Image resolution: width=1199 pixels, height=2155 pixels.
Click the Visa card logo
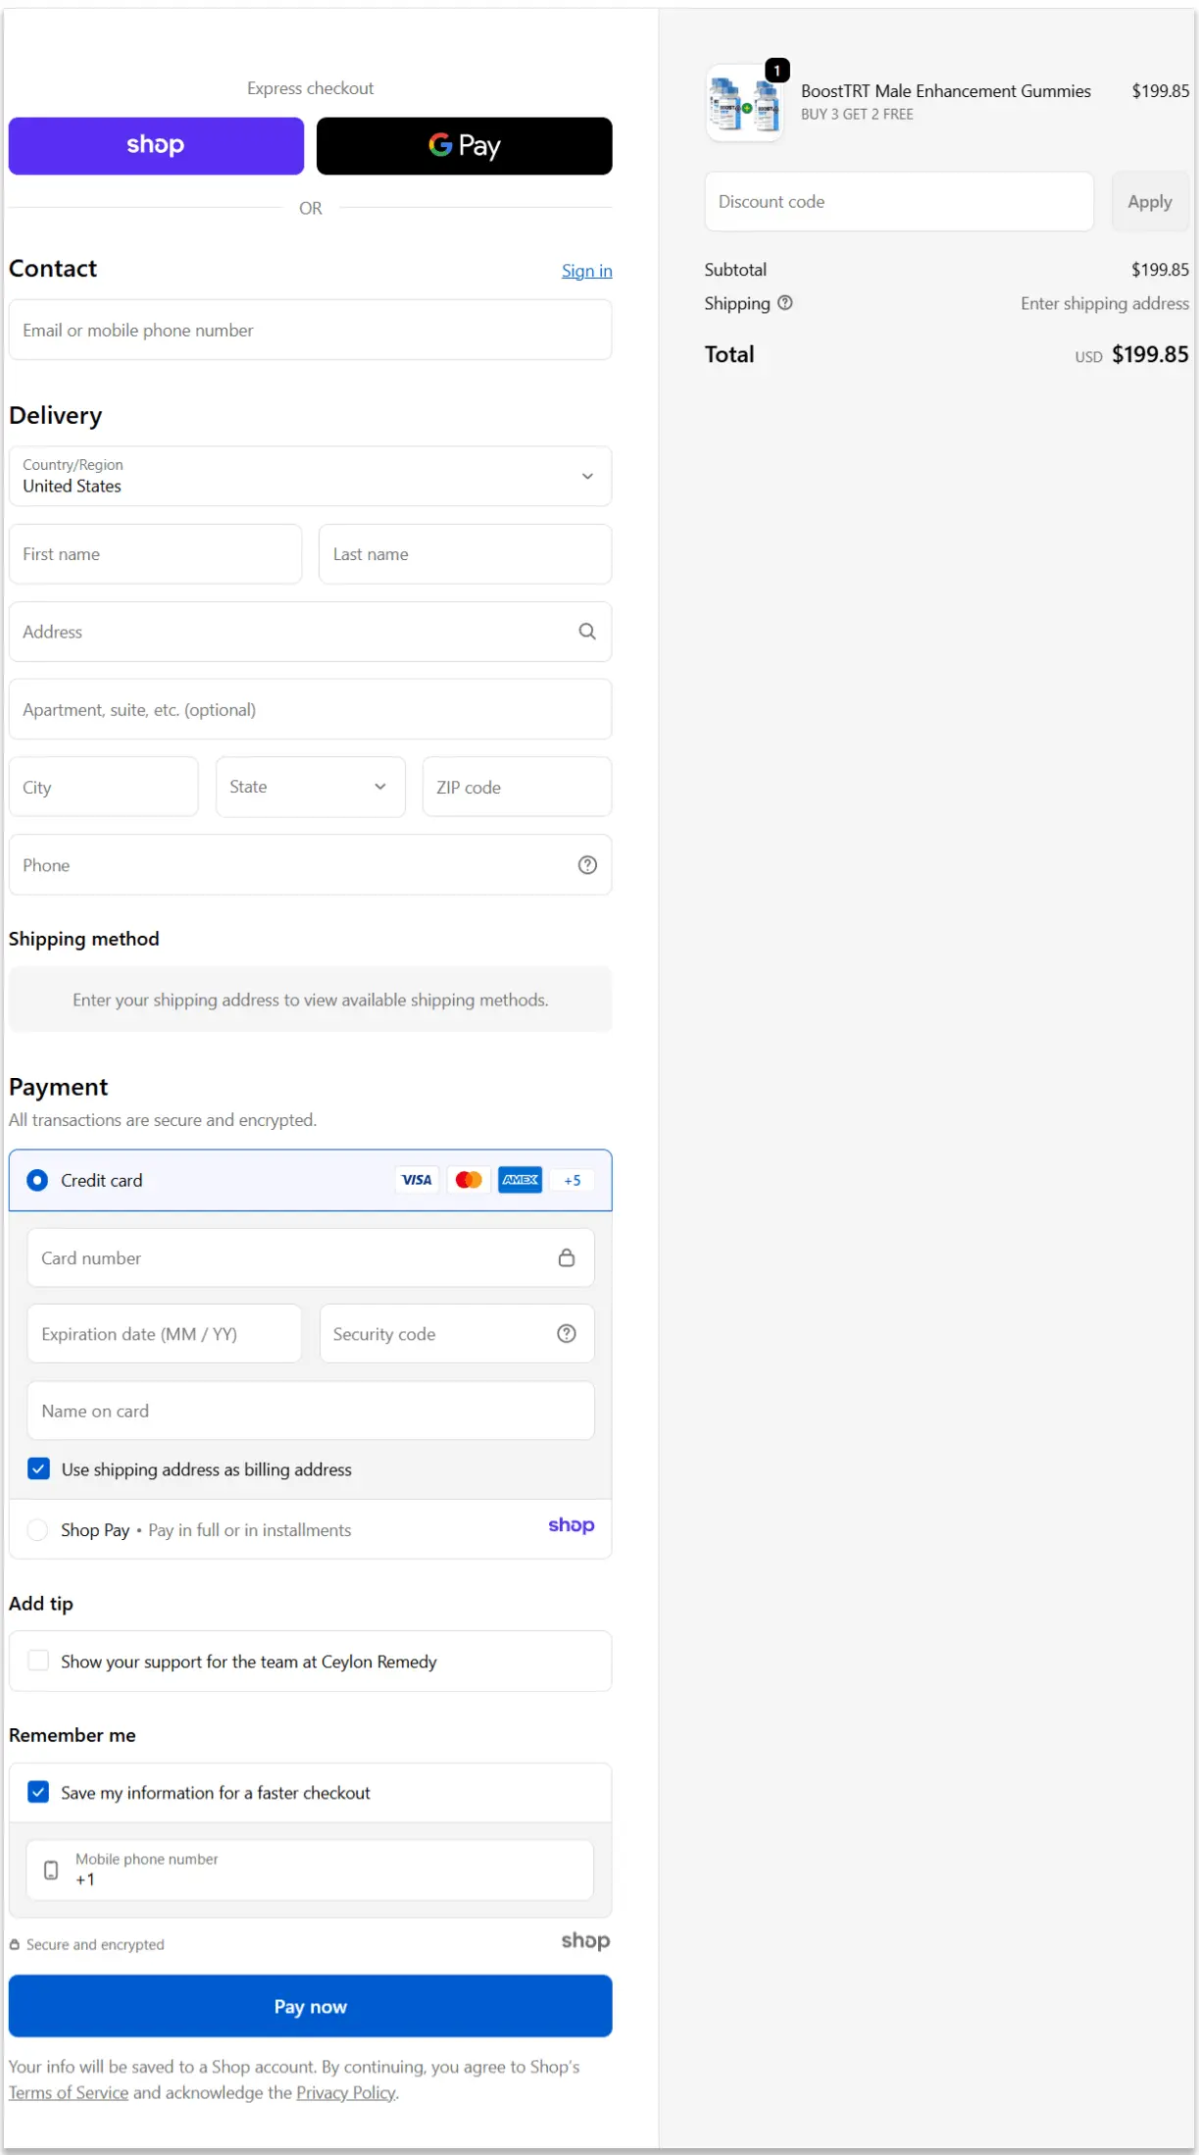(x=417, y=1180)
